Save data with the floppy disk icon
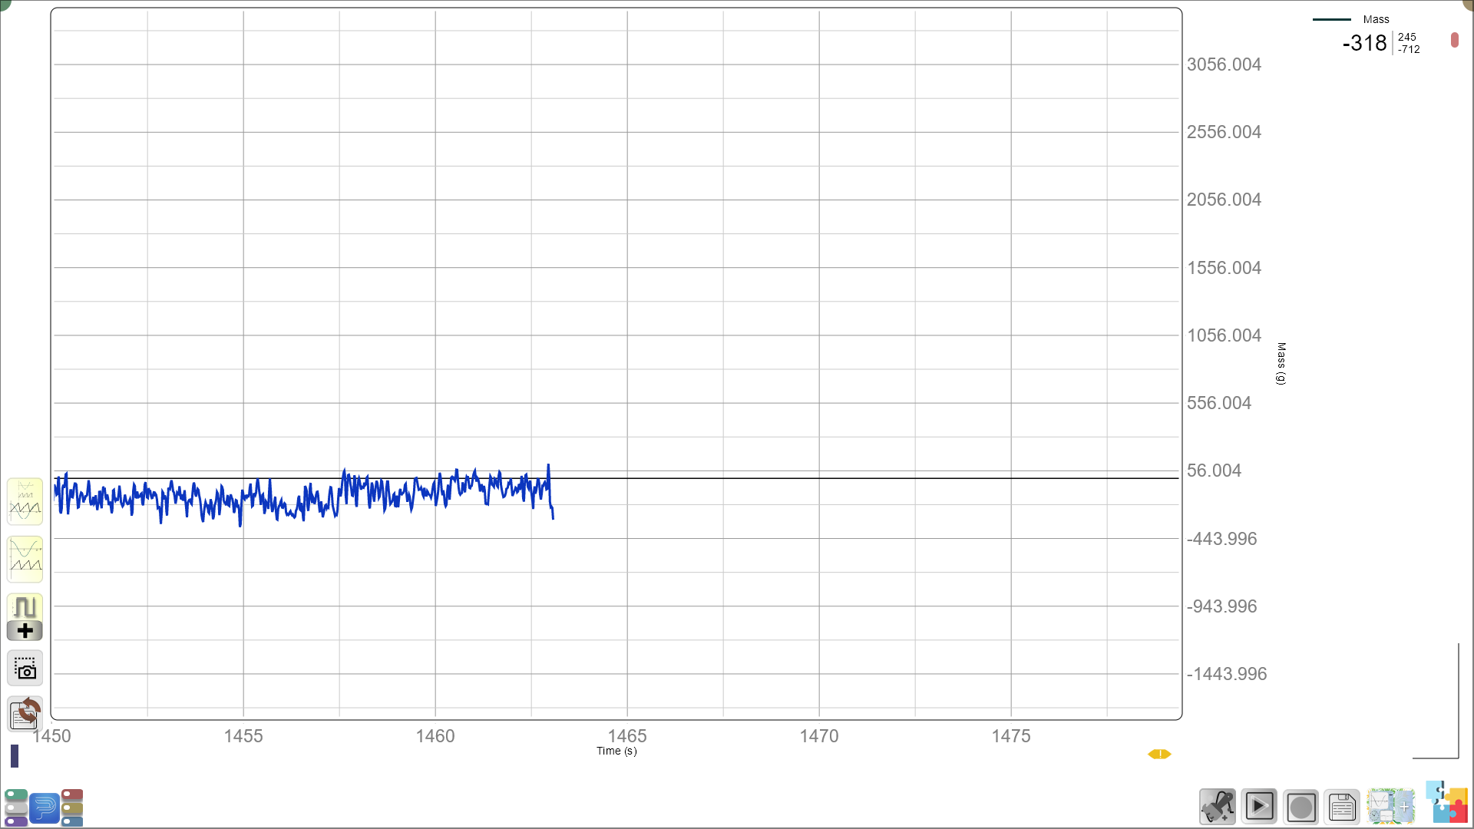The width and height of the screenshot is (1474, 829). pyautogui.click(x=1342, y=807)
